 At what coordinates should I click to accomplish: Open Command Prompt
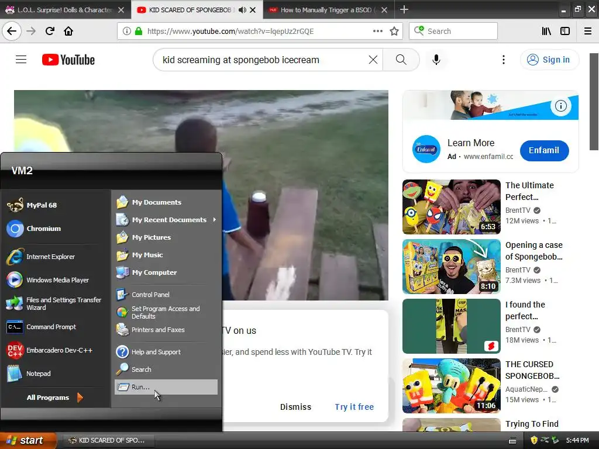point(42,327)
